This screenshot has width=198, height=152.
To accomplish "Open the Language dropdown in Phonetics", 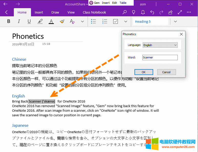I will click(x=160, y=45).
